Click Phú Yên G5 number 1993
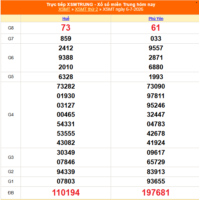The image size is (199, 200). coord(156,77)
